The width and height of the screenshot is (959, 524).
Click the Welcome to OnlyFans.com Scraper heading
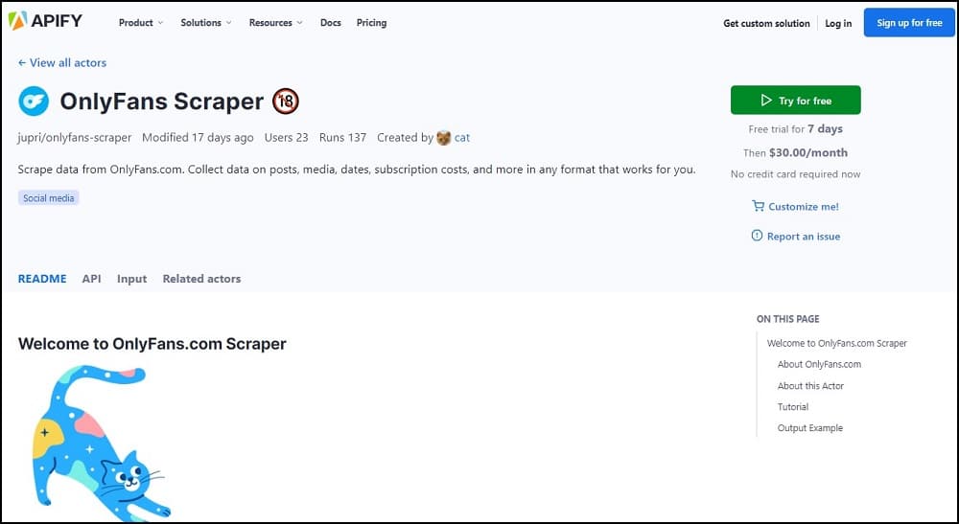pyautogui.click(x=152, y=344)
